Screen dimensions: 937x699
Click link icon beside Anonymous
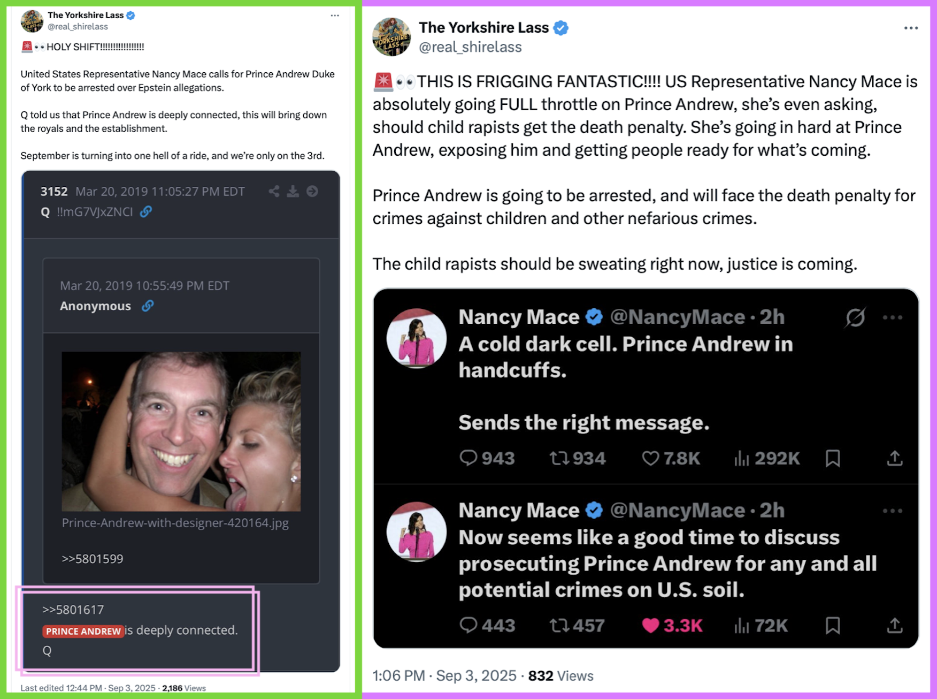coord(148,306)
